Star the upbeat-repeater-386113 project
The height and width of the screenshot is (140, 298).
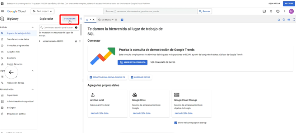(76, 41)
